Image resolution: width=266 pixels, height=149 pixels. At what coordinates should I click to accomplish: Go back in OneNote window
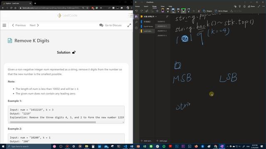136,2
